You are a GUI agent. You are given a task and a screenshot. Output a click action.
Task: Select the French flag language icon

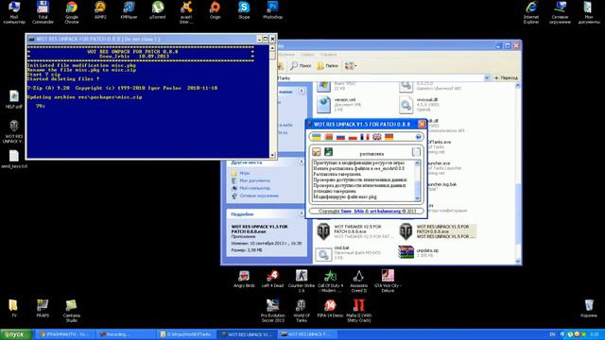[365, 137]
